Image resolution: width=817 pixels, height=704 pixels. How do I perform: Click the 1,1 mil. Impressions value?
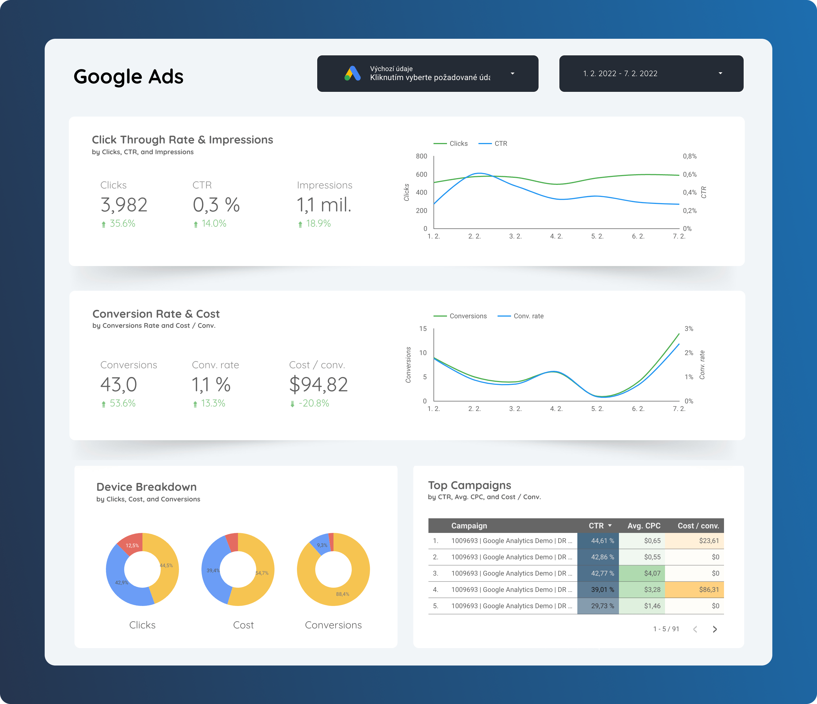(324, 205)
